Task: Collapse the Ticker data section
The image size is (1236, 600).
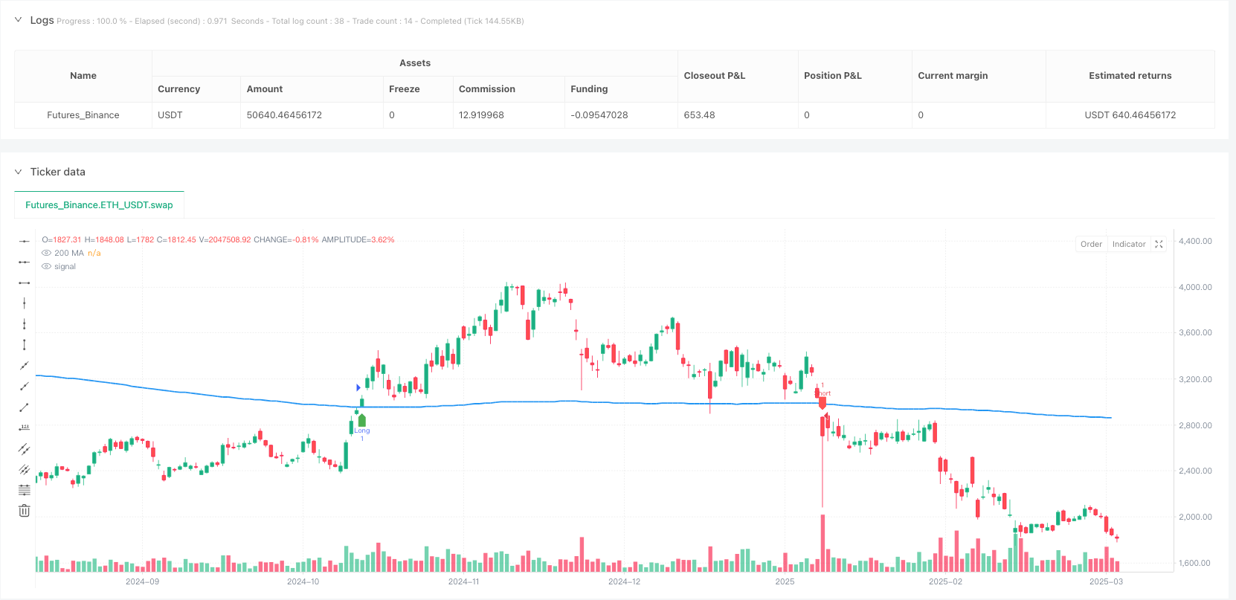Action: 19,172
